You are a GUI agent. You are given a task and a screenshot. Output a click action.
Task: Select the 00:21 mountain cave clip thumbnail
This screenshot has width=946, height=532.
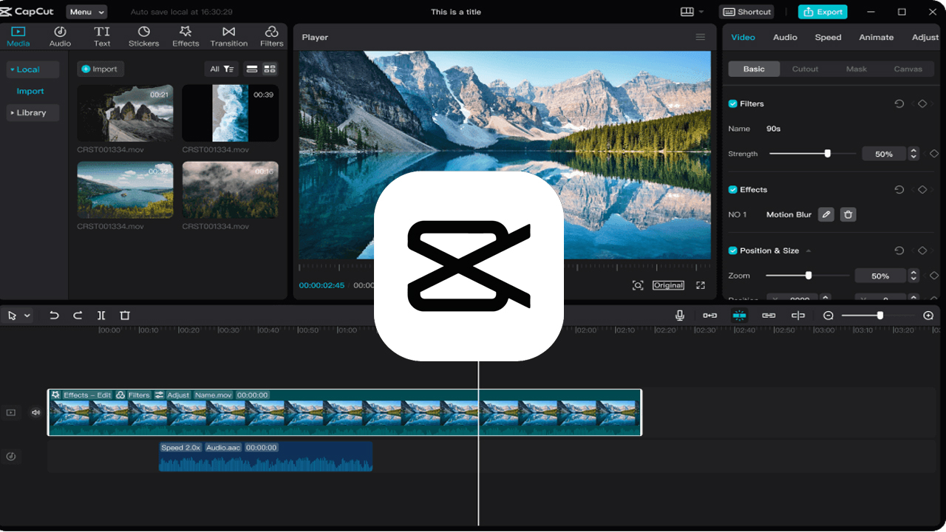coord(125,113)
